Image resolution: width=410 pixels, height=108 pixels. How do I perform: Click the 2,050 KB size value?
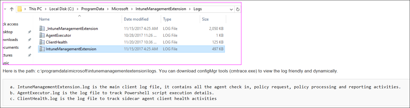pos(216,29)
